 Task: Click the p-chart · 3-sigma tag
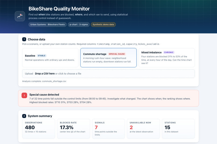pyautogui.click(x=79, y=24)
